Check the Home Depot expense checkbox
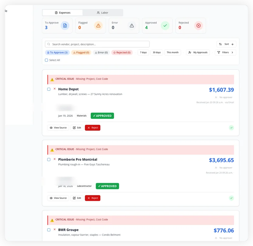 click(x=49, y=89)
